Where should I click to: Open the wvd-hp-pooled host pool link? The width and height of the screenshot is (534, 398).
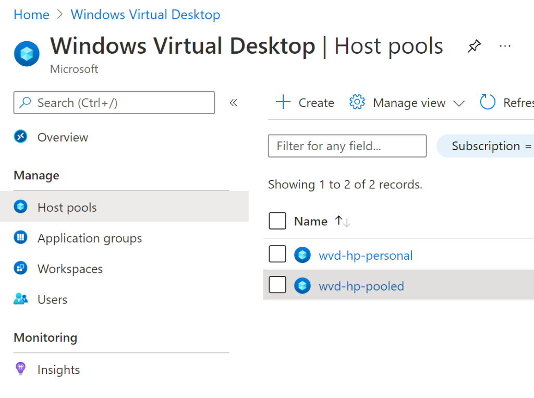point(361,286)
